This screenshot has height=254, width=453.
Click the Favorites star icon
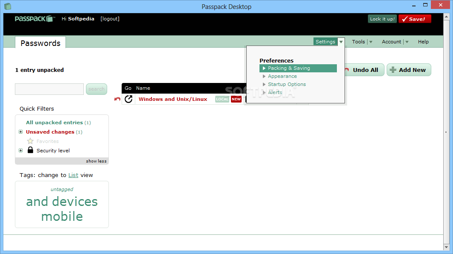pyautogui.click(x=30, y=141)
